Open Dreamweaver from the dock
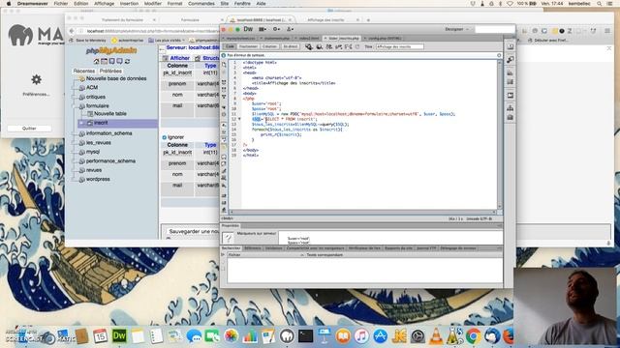Viewport: 620px width, 348px height. coord(119,336)
